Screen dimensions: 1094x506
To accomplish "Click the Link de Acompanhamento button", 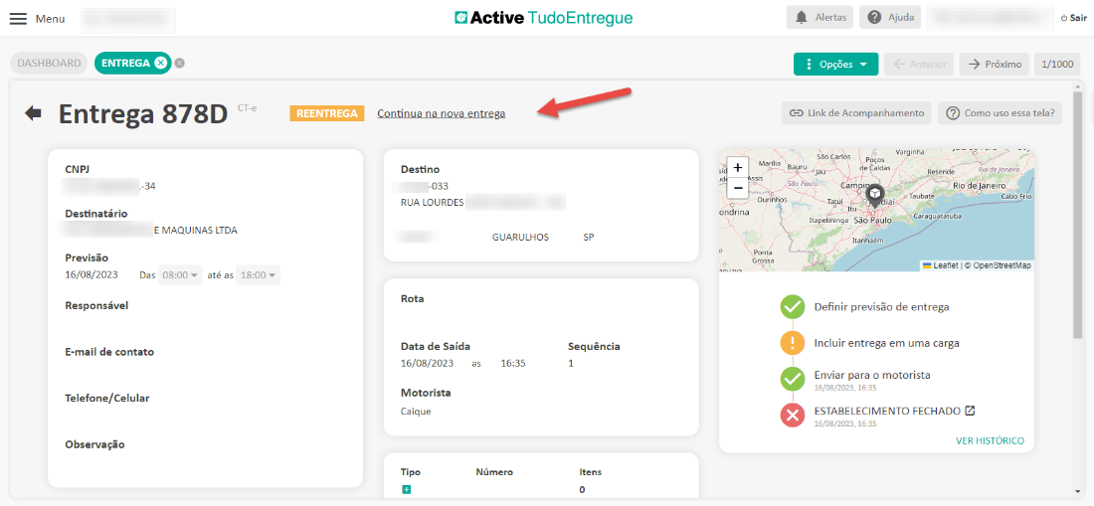I will (856, 113).
